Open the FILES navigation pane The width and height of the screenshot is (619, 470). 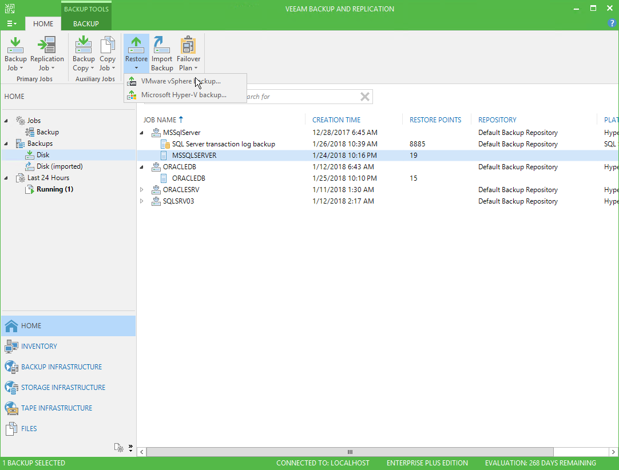pyautogui.click(x=68, y=429)
